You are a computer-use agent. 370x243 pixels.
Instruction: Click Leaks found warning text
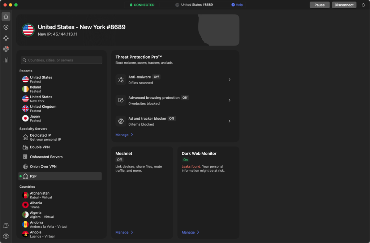(x=191, y=166)
